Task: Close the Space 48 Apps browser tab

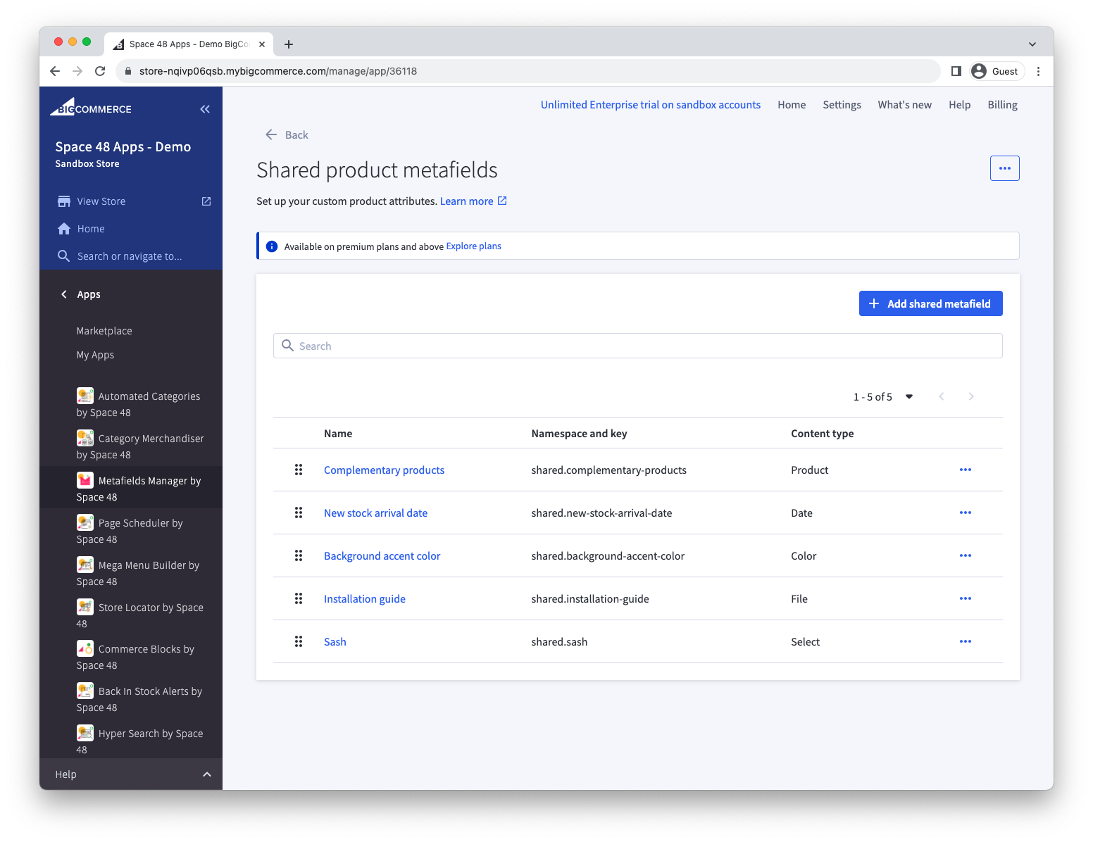Action: click(x=262, y=44)
